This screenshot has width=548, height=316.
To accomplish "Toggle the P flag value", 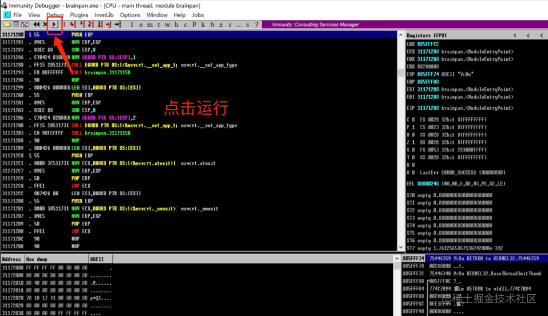I will pos(414,127).
